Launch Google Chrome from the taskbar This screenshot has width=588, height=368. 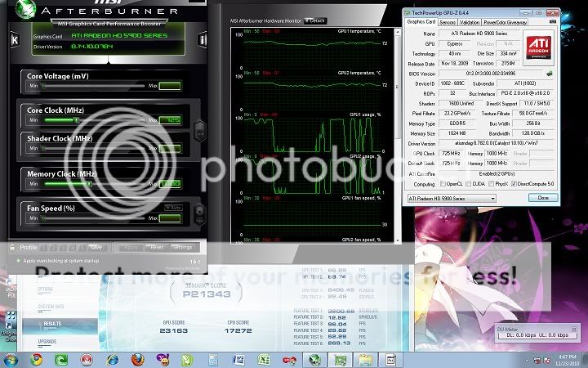(37, 360)
